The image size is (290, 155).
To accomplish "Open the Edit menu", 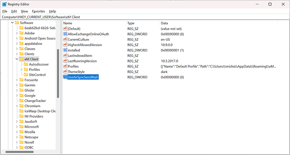I will click(x=14, y=11).
